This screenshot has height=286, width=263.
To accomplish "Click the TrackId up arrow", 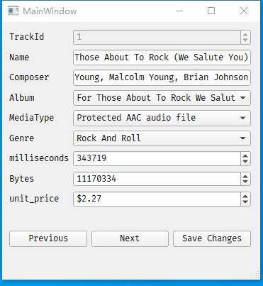I will click(x=245, y=34).
